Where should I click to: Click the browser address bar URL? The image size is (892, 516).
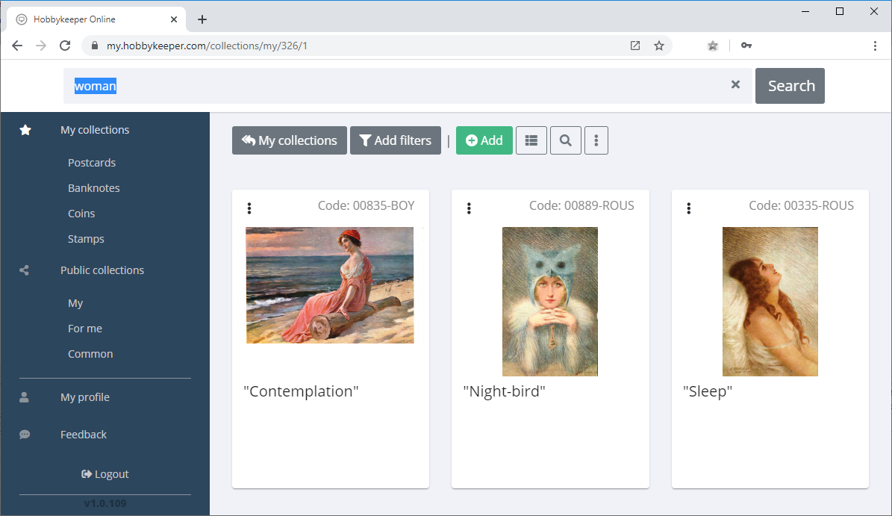click(x=207, y=46)
